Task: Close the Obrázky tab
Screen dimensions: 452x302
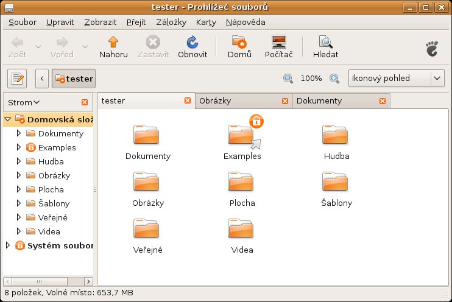Action: 285,101
